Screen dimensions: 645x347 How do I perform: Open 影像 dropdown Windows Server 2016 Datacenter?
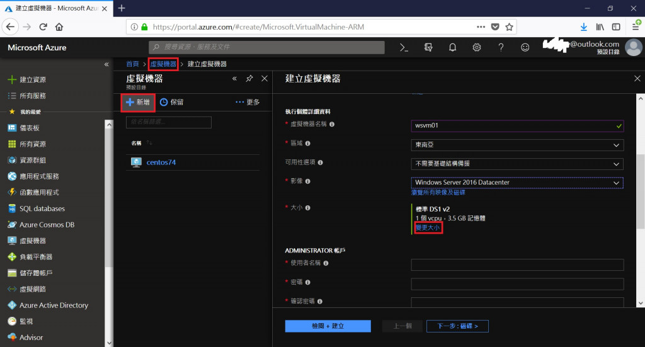(517, 183)
